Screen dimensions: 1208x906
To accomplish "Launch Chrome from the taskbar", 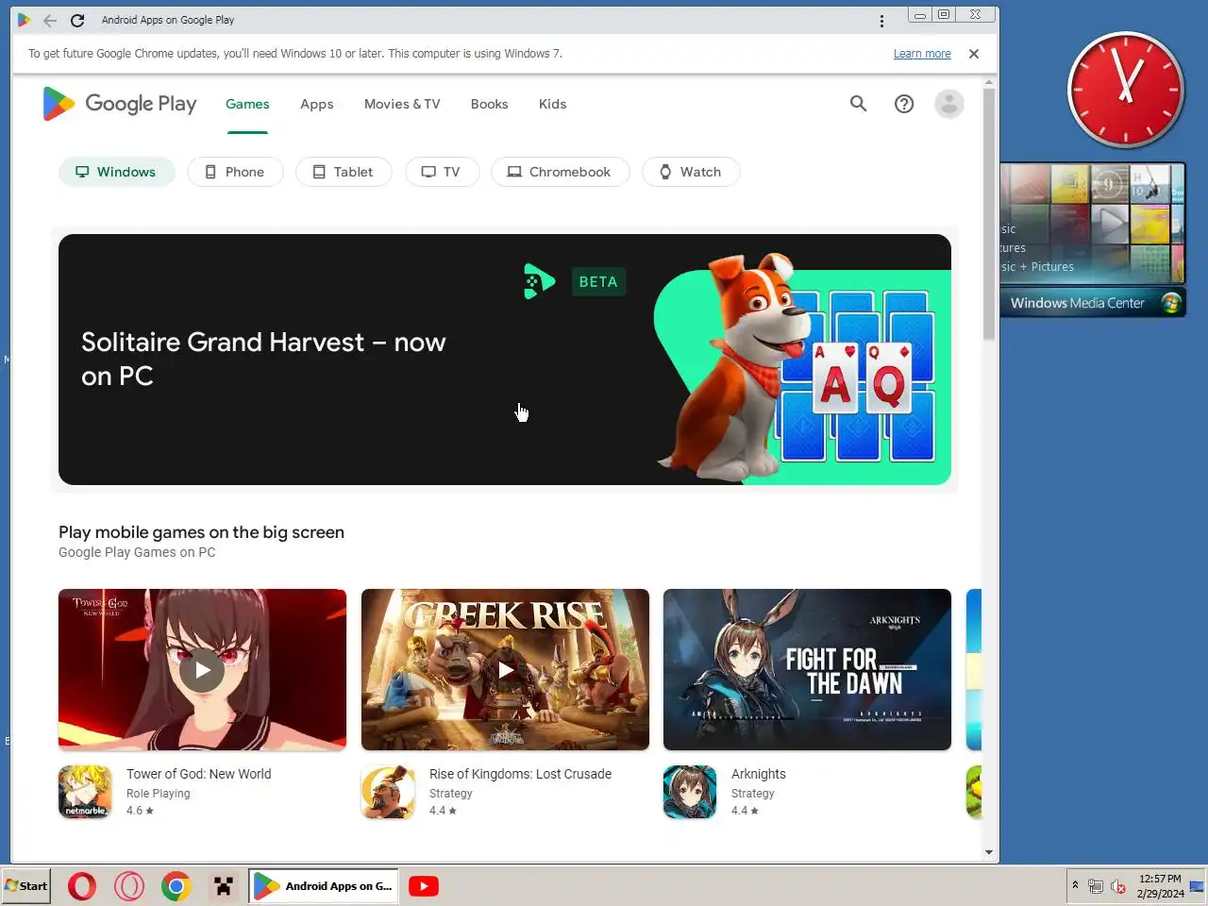I will point(176,886).
